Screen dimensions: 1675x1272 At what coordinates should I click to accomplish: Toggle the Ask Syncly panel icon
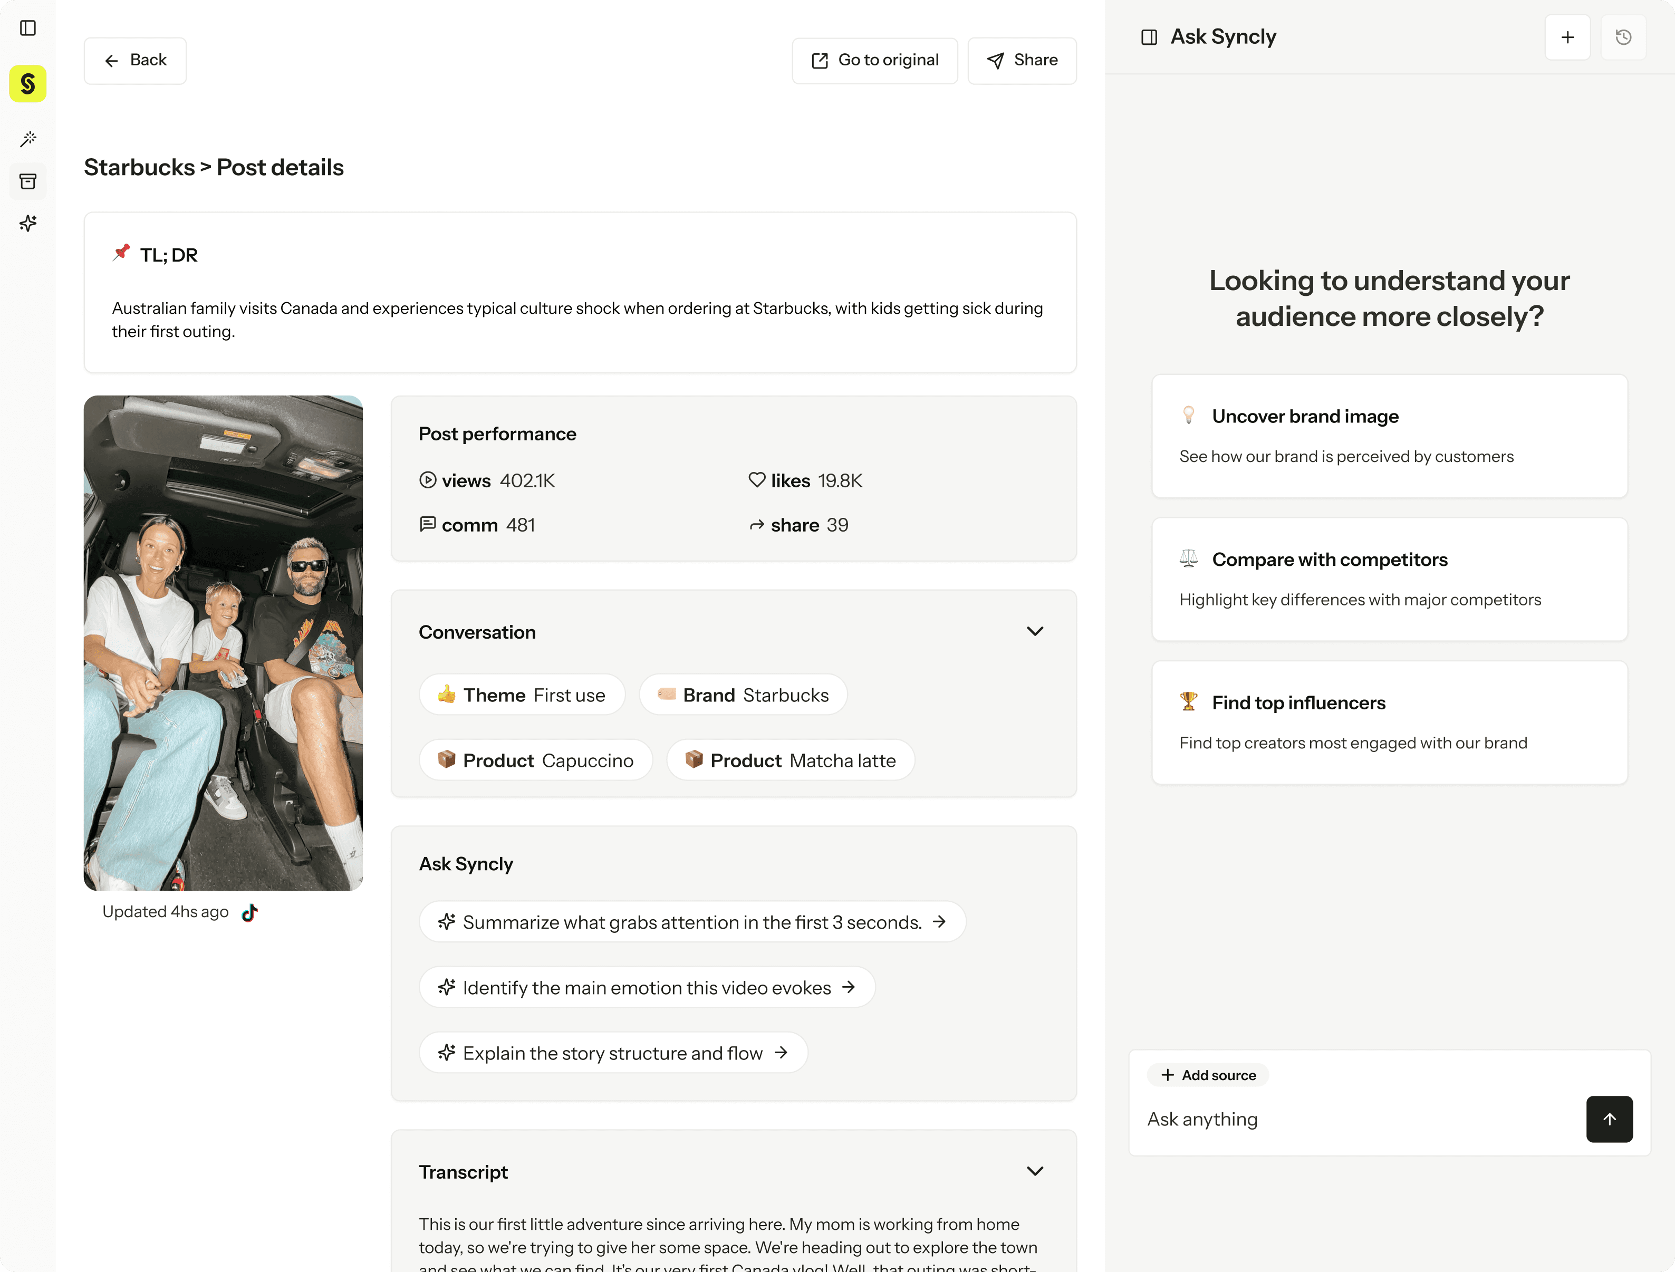[1149, 37]
